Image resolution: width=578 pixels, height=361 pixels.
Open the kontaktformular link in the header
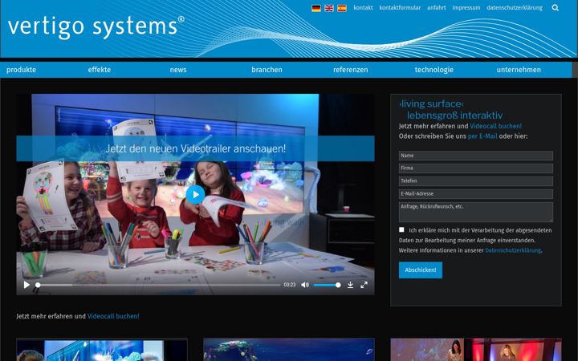click(400, 8)
